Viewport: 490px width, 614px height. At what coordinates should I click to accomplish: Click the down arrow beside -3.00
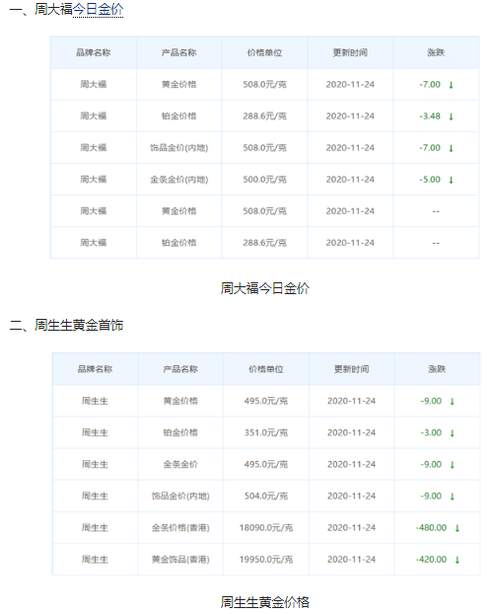[x=453, y=433]
